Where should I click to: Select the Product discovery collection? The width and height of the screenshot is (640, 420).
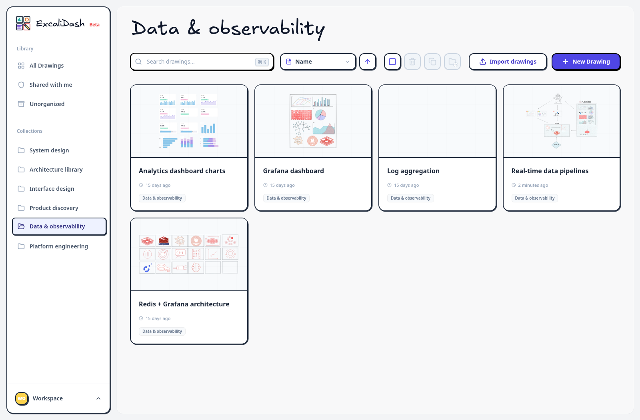59,208
